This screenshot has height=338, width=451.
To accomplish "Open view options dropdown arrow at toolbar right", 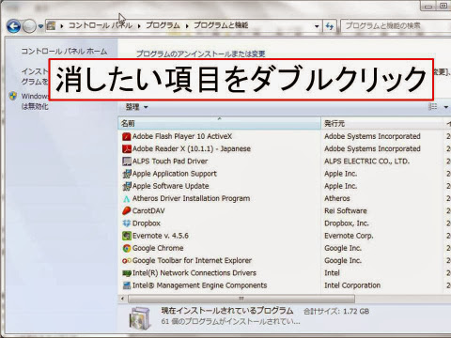I will [446, 107].
